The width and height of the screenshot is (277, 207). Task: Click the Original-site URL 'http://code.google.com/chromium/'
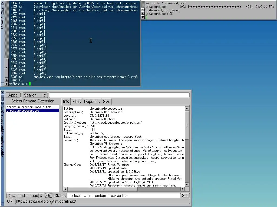(116, 123)
